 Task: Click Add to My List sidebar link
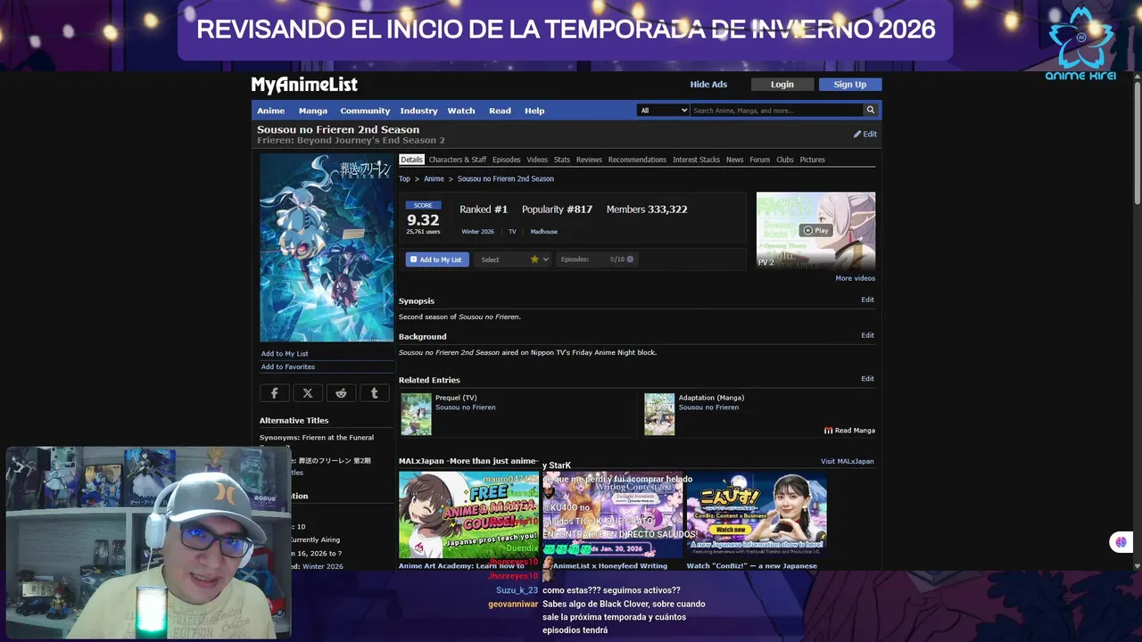[285, 354]
